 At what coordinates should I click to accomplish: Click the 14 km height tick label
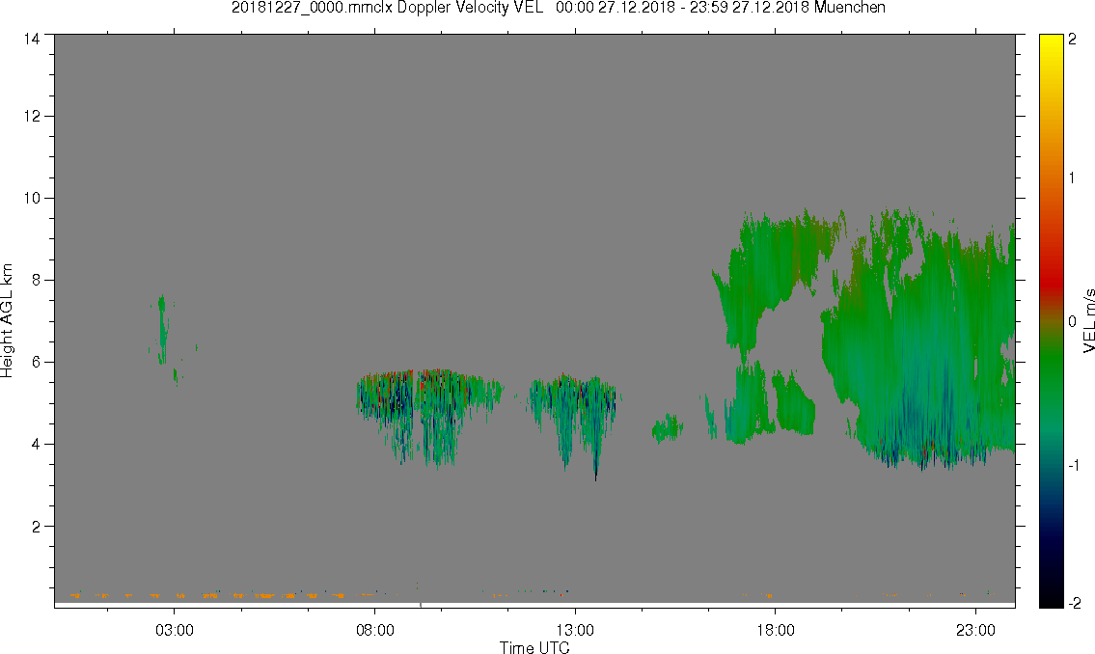click(x=32, y=40)
